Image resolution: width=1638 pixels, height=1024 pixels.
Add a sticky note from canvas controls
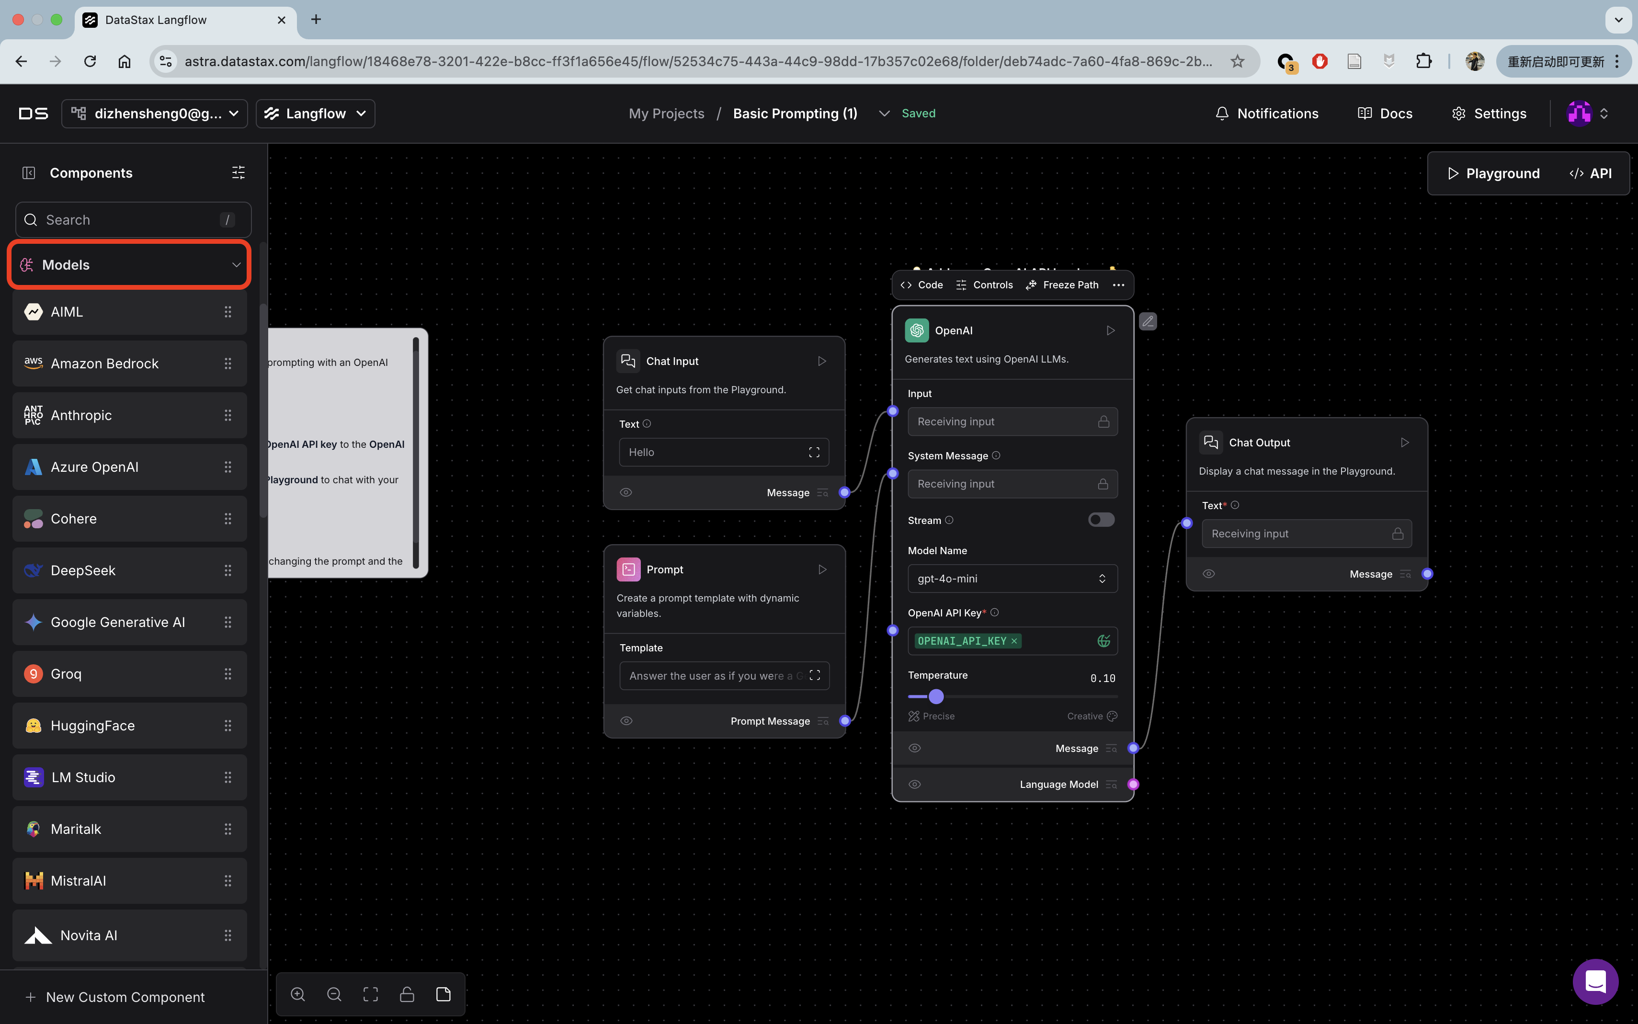[444, 994]
